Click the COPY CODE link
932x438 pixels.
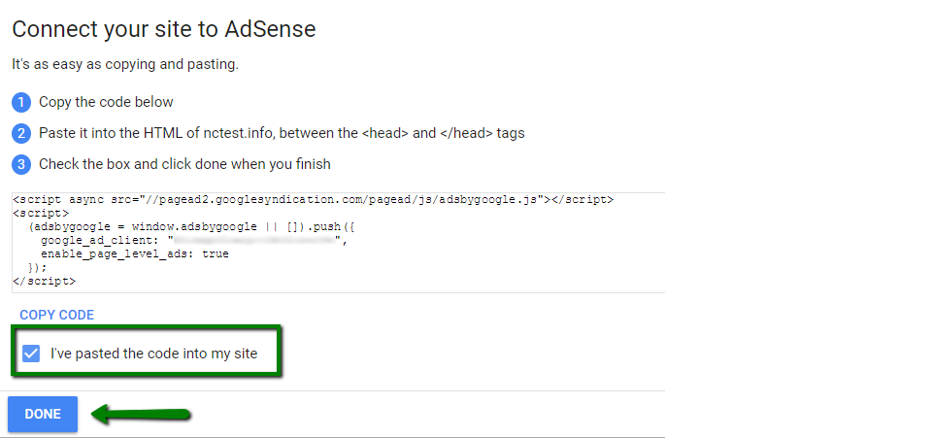(57, 315)
